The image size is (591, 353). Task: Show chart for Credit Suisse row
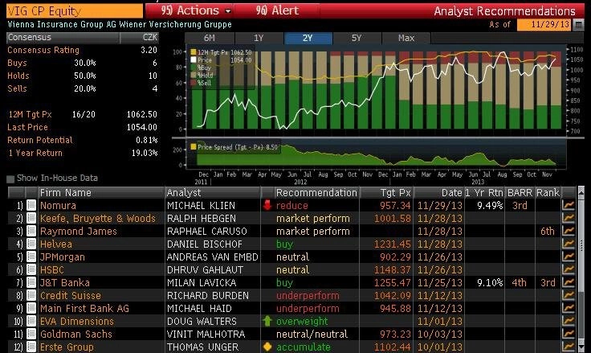pyautogui.click(x=568, y=295)
